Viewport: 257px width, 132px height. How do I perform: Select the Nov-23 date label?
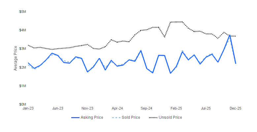[87, 108]
